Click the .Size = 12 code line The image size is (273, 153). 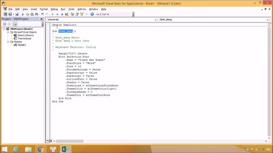(x=73, y=66)
